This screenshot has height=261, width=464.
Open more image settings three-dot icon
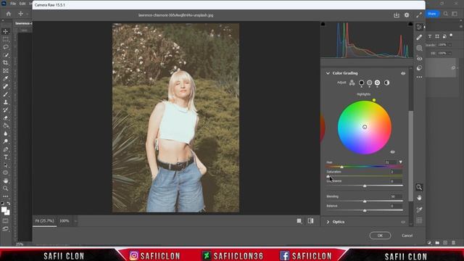419,77
